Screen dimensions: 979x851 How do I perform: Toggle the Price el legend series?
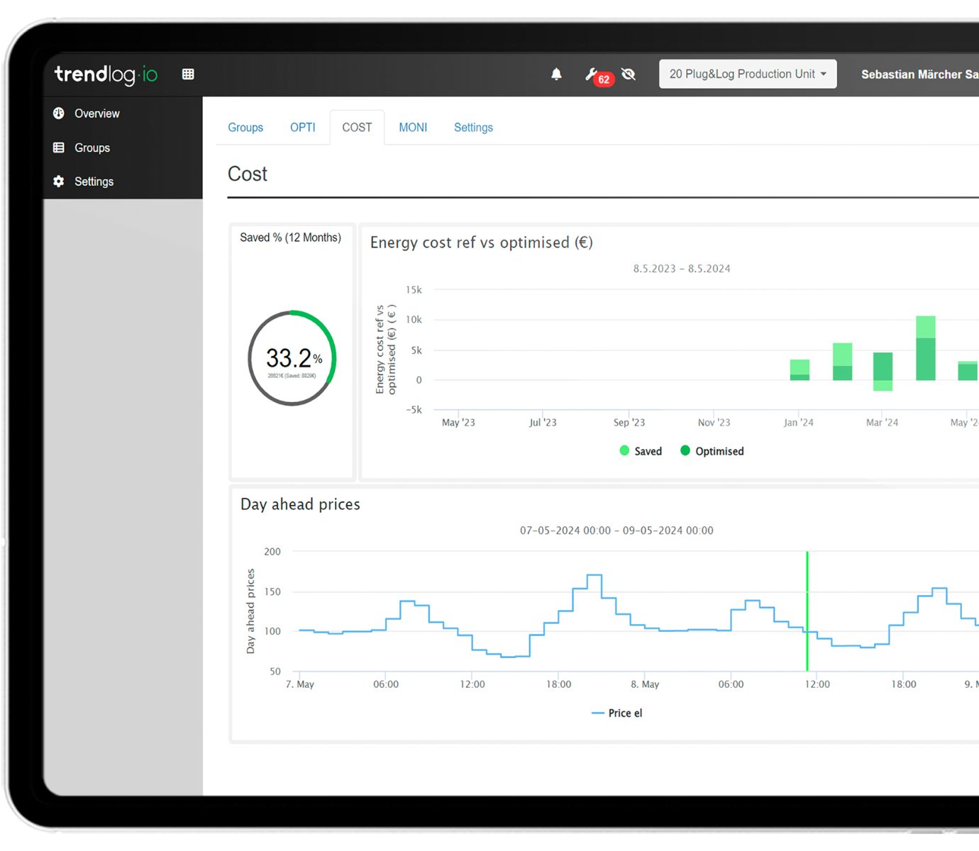[x=617, y=713]
